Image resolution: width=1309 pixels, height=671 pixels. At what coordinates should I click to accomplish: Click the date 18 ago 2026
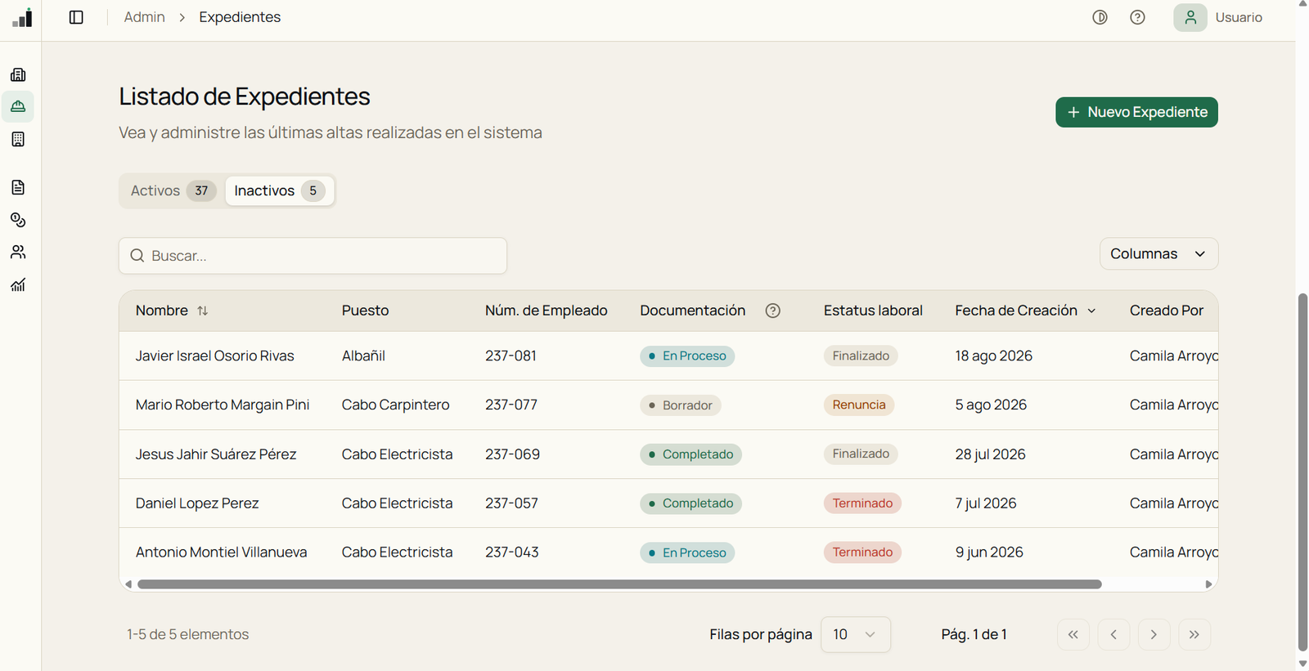click(994, 356)
